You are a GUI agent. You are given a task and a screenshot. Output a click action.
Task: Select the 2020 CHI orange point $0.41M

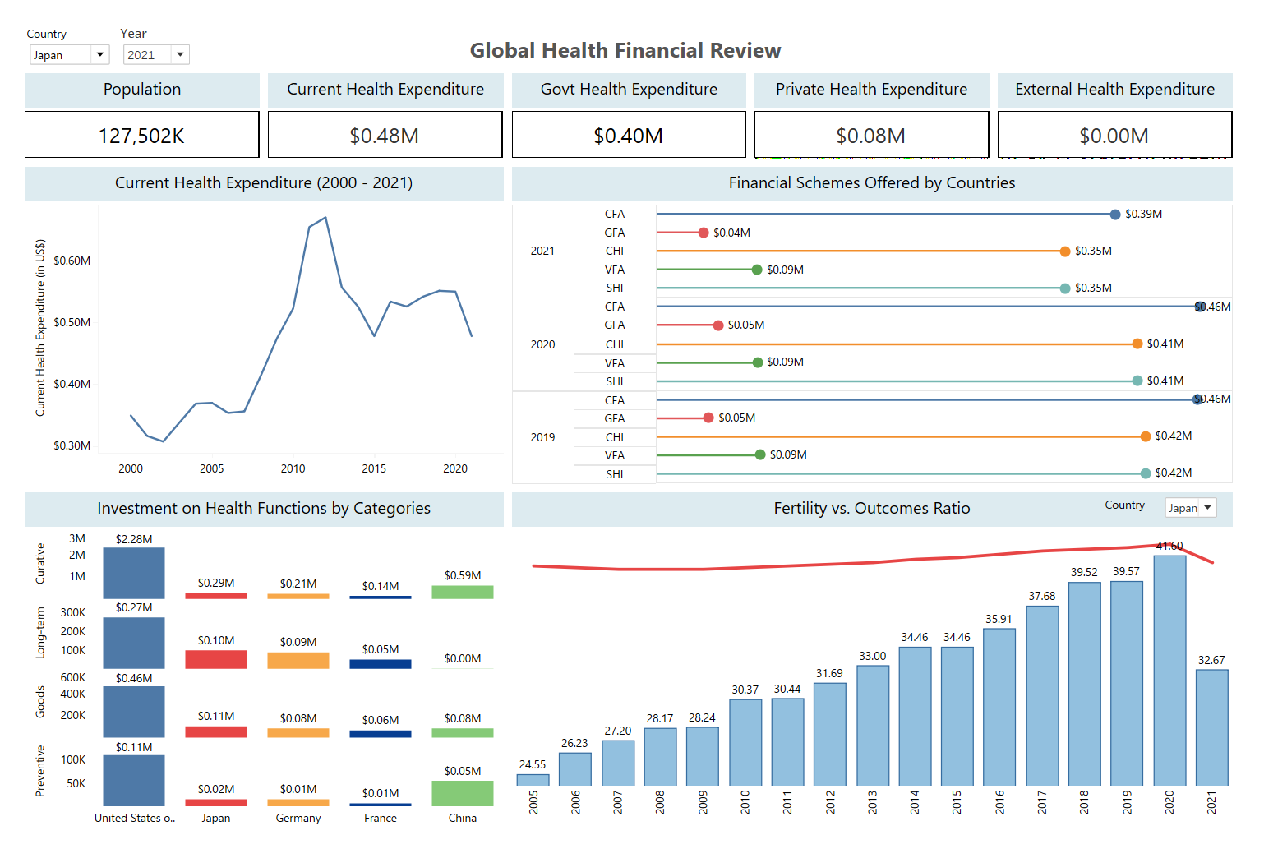tap(1137, 344)
